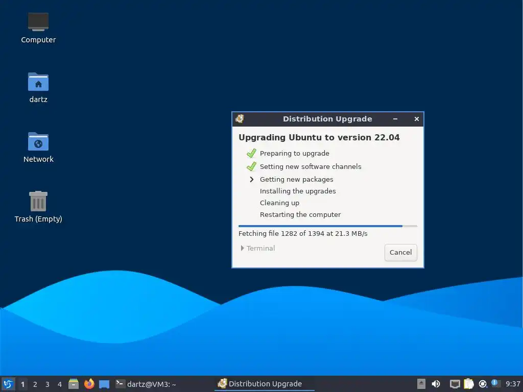
Task: Click the show desktop icon in the taskbar
Action: 104,384
